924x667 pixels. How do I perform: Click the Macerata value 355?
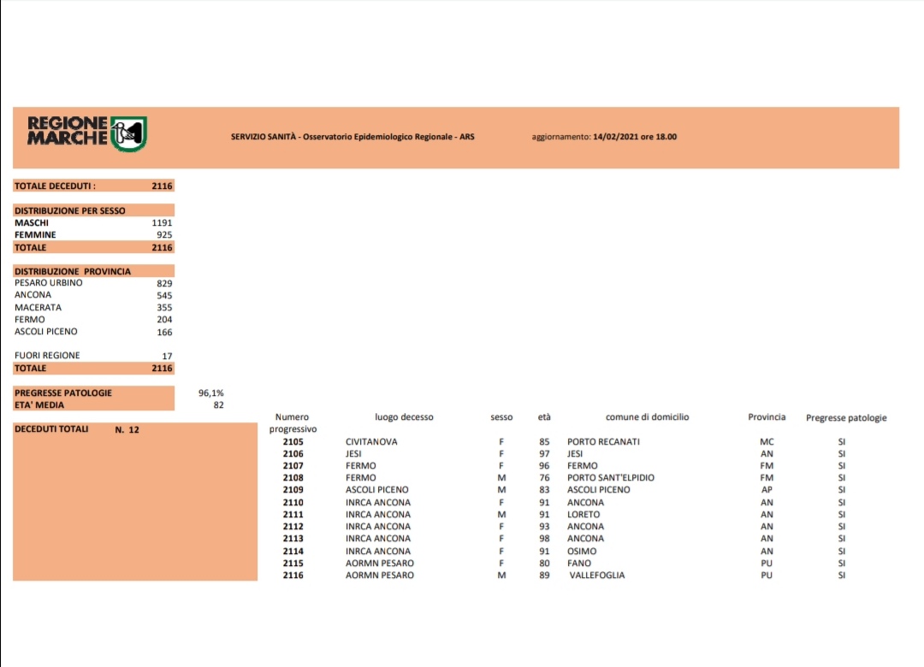coord(164,308)
